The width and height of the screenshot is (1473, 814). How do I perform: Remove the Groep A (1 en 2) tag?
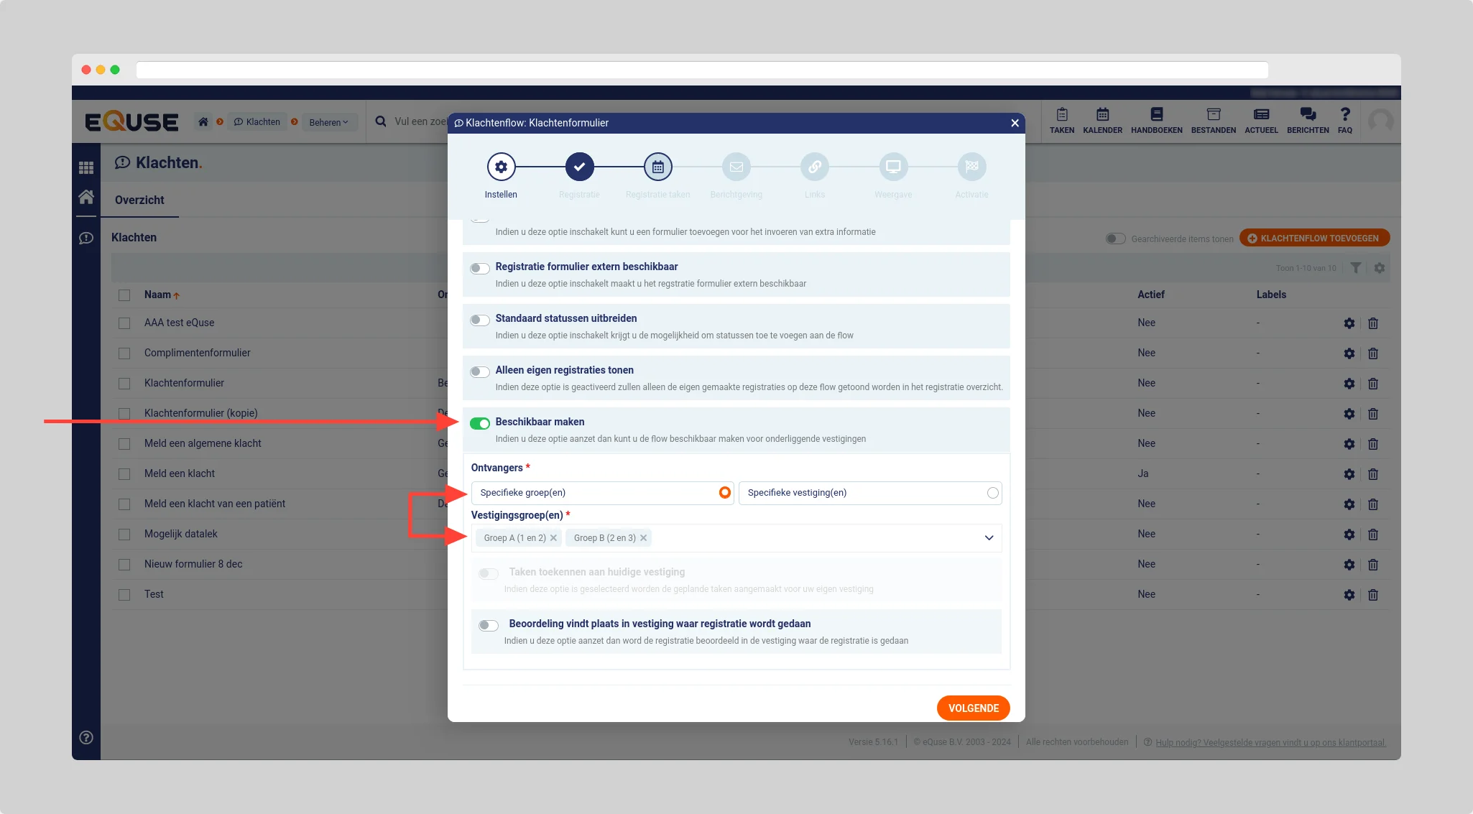pyautogui.click(x=553, y=538)
